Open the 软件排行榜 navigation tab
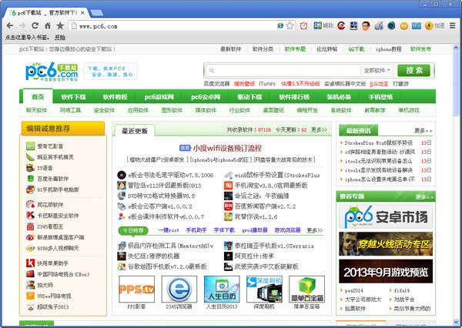The width and height of the screenshot is (462, 328). tap(294, 97)
